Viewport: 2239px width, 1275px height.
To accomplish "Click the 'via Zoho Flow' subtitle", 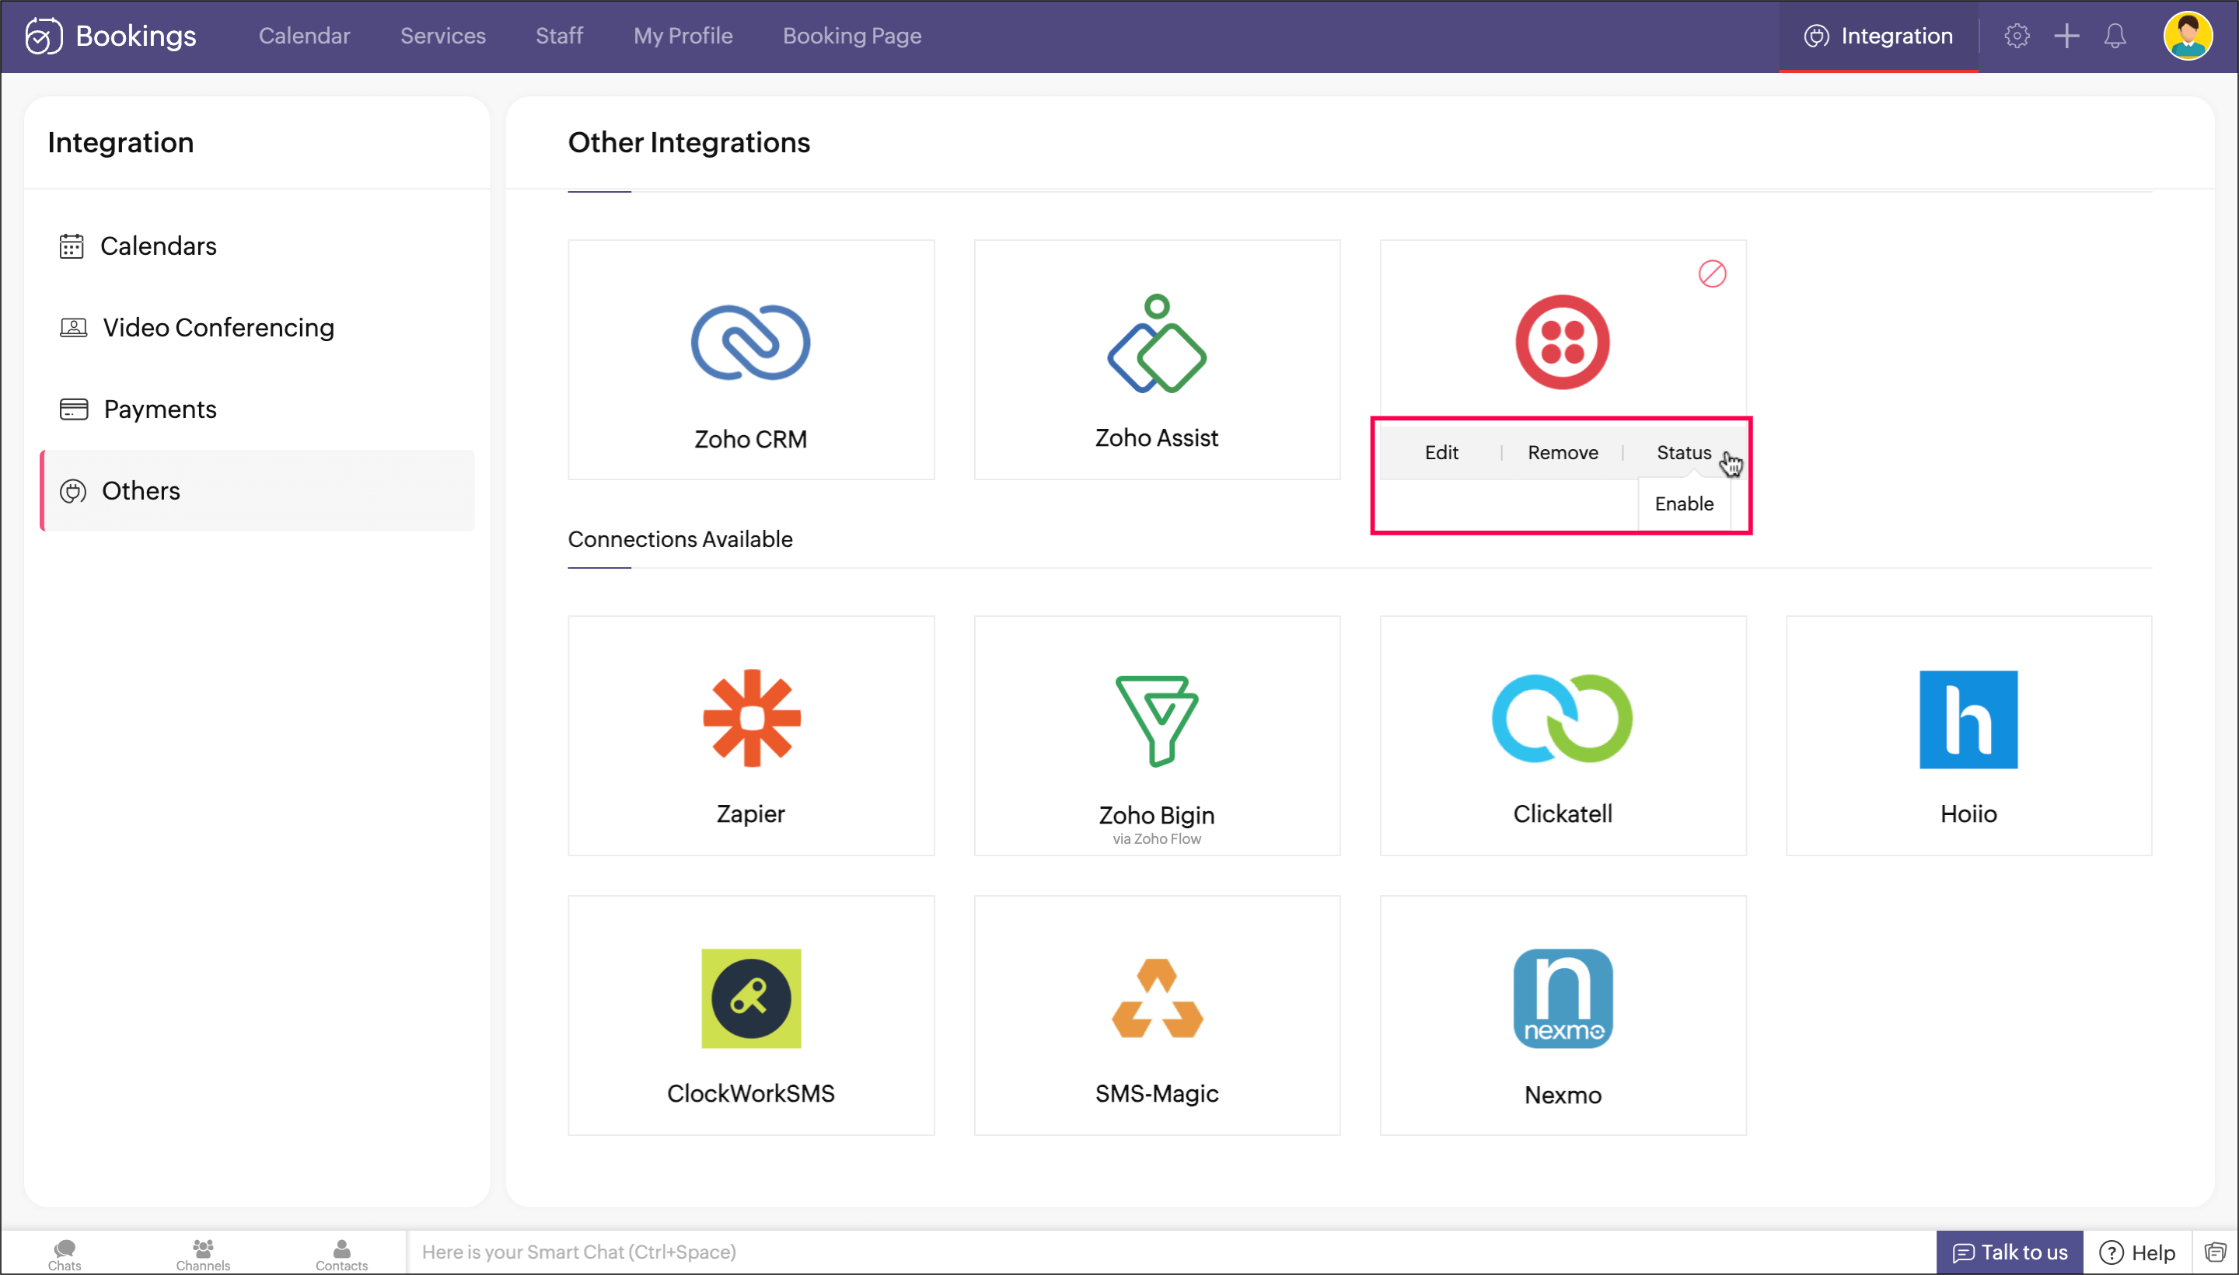I will [1156, 839].
